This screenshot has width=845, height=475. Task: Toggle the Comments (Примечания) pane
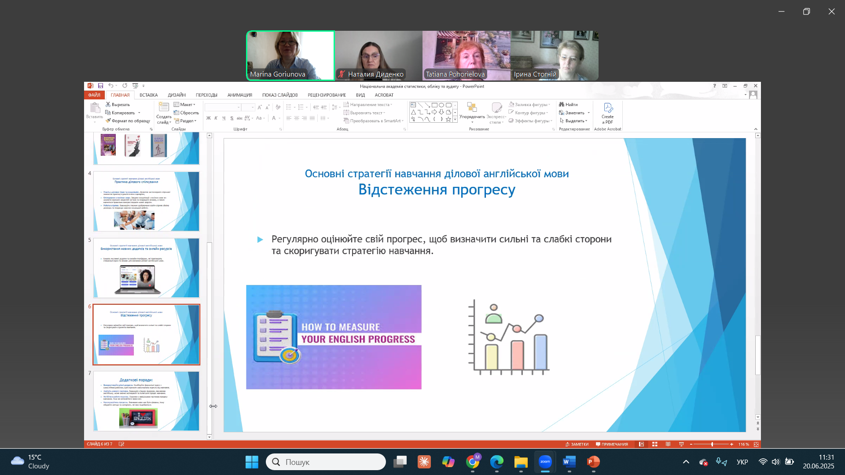click(x=612, y=444)
